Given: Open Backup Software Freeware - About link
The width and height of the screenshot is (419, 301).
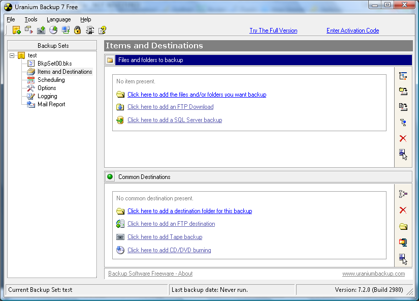Looking at the screenshot, I should coord(150,274).
